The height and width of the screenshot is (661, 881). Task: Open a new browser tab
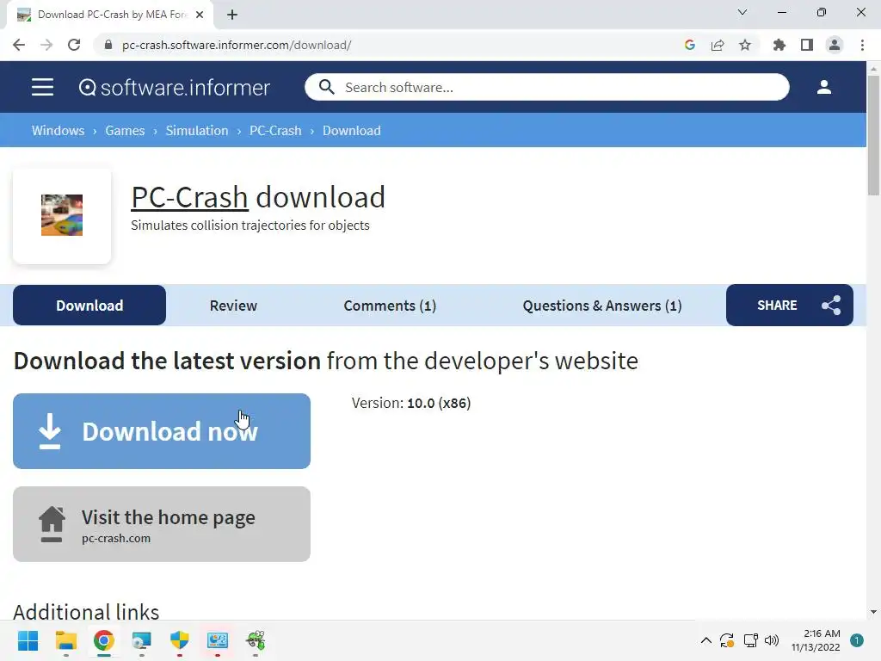click(x=232, y=15)
